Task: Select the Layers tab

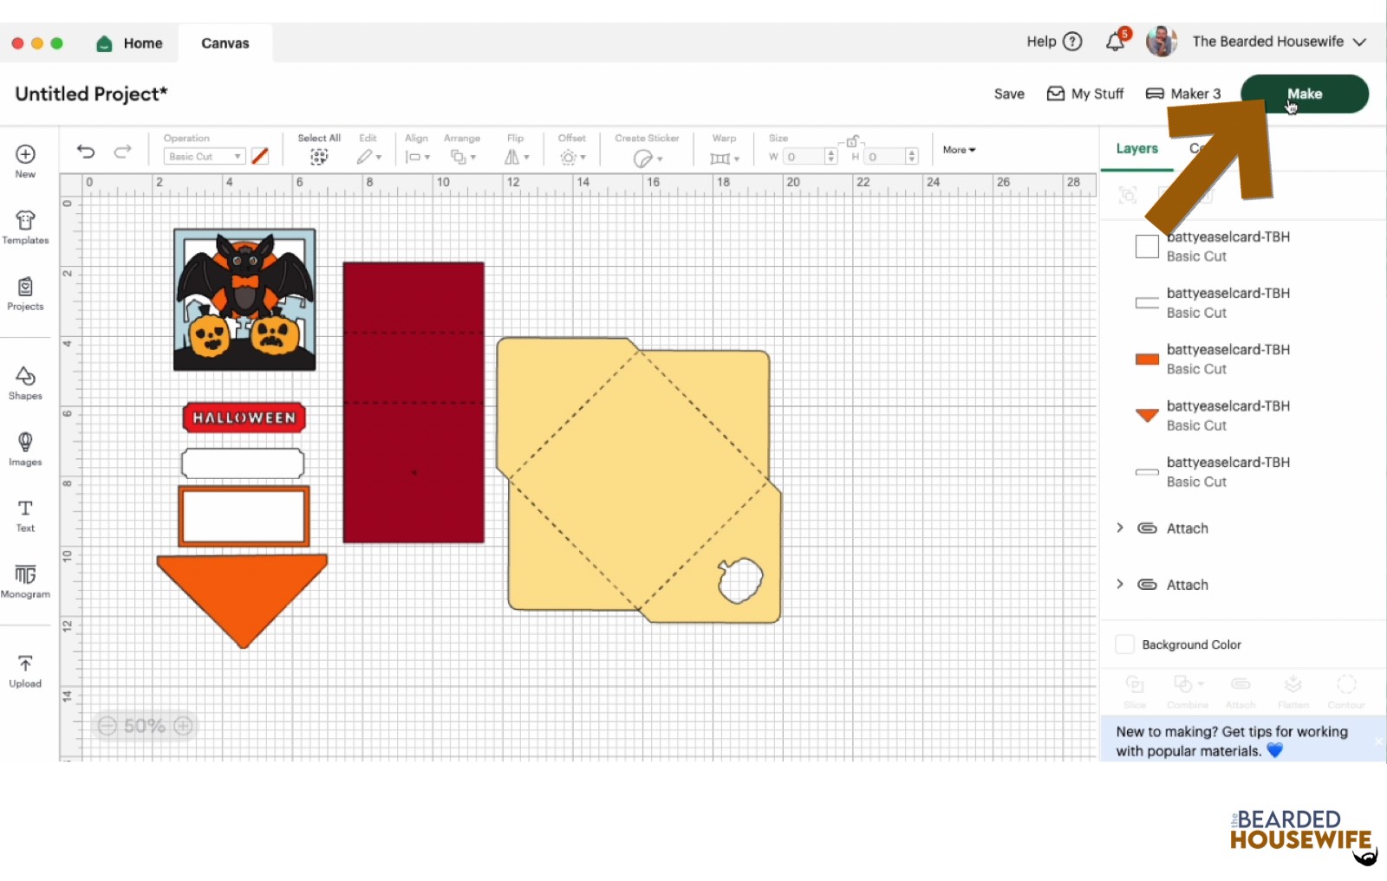Action: click(x=1136, y=149)
